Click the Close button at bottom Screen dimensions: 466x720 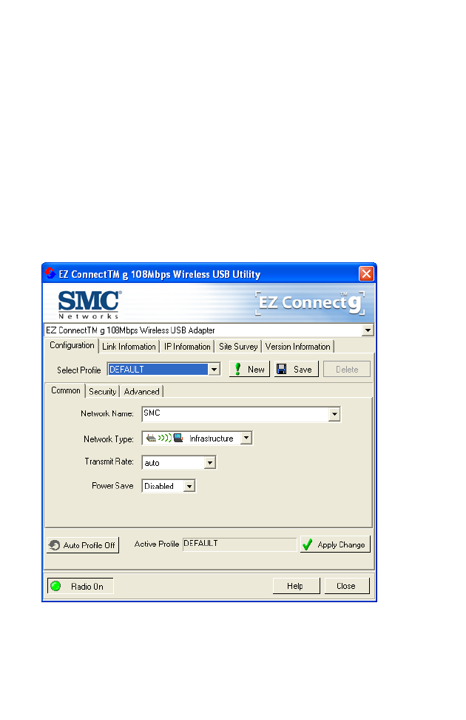point(347,586)
